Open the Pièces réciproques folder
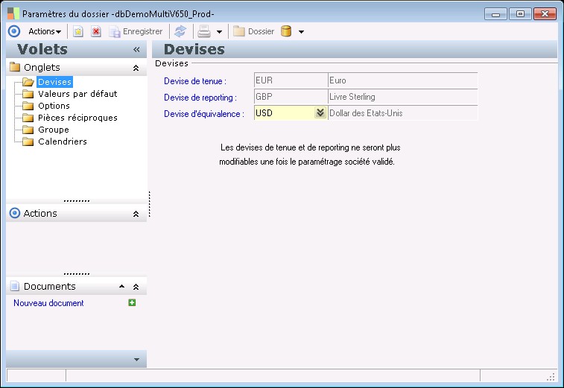The image size is (564, 388). point(77,118)
